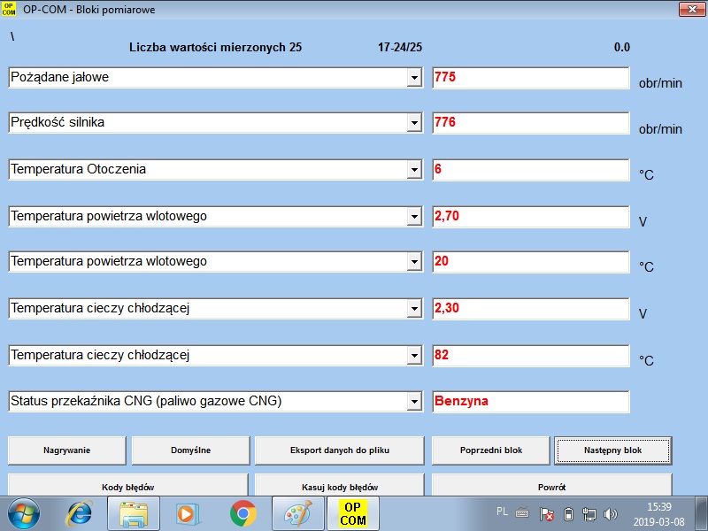The height and width of the screenshot is (531, 708).
Task: Open File Explorer from taskbar
Action: [x=134, y=513]
